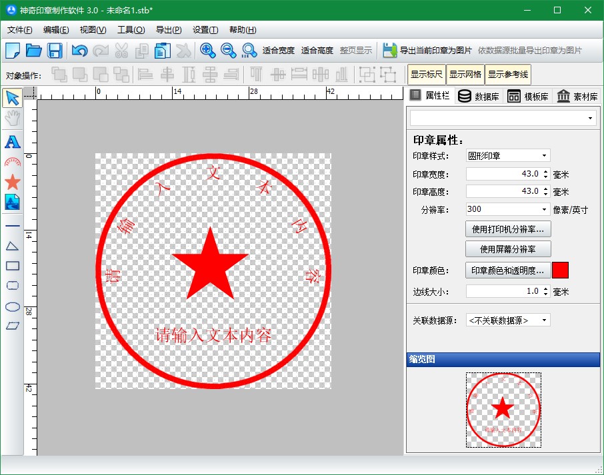Image resolution: width=604 pixels, height=475 pixels.
Task: Expand the 分辨率 dropdown showing 300
Action: tap(507, 209)
